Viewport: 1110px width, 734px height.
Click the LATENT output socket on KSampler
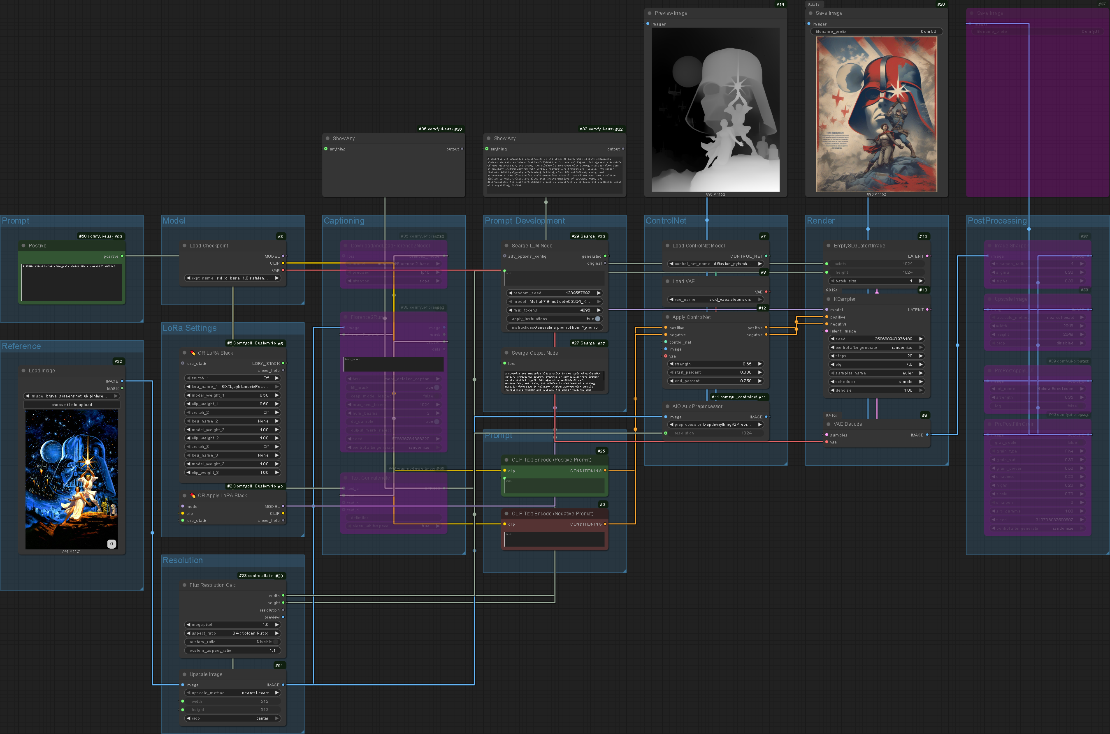(x=927, y=309)
